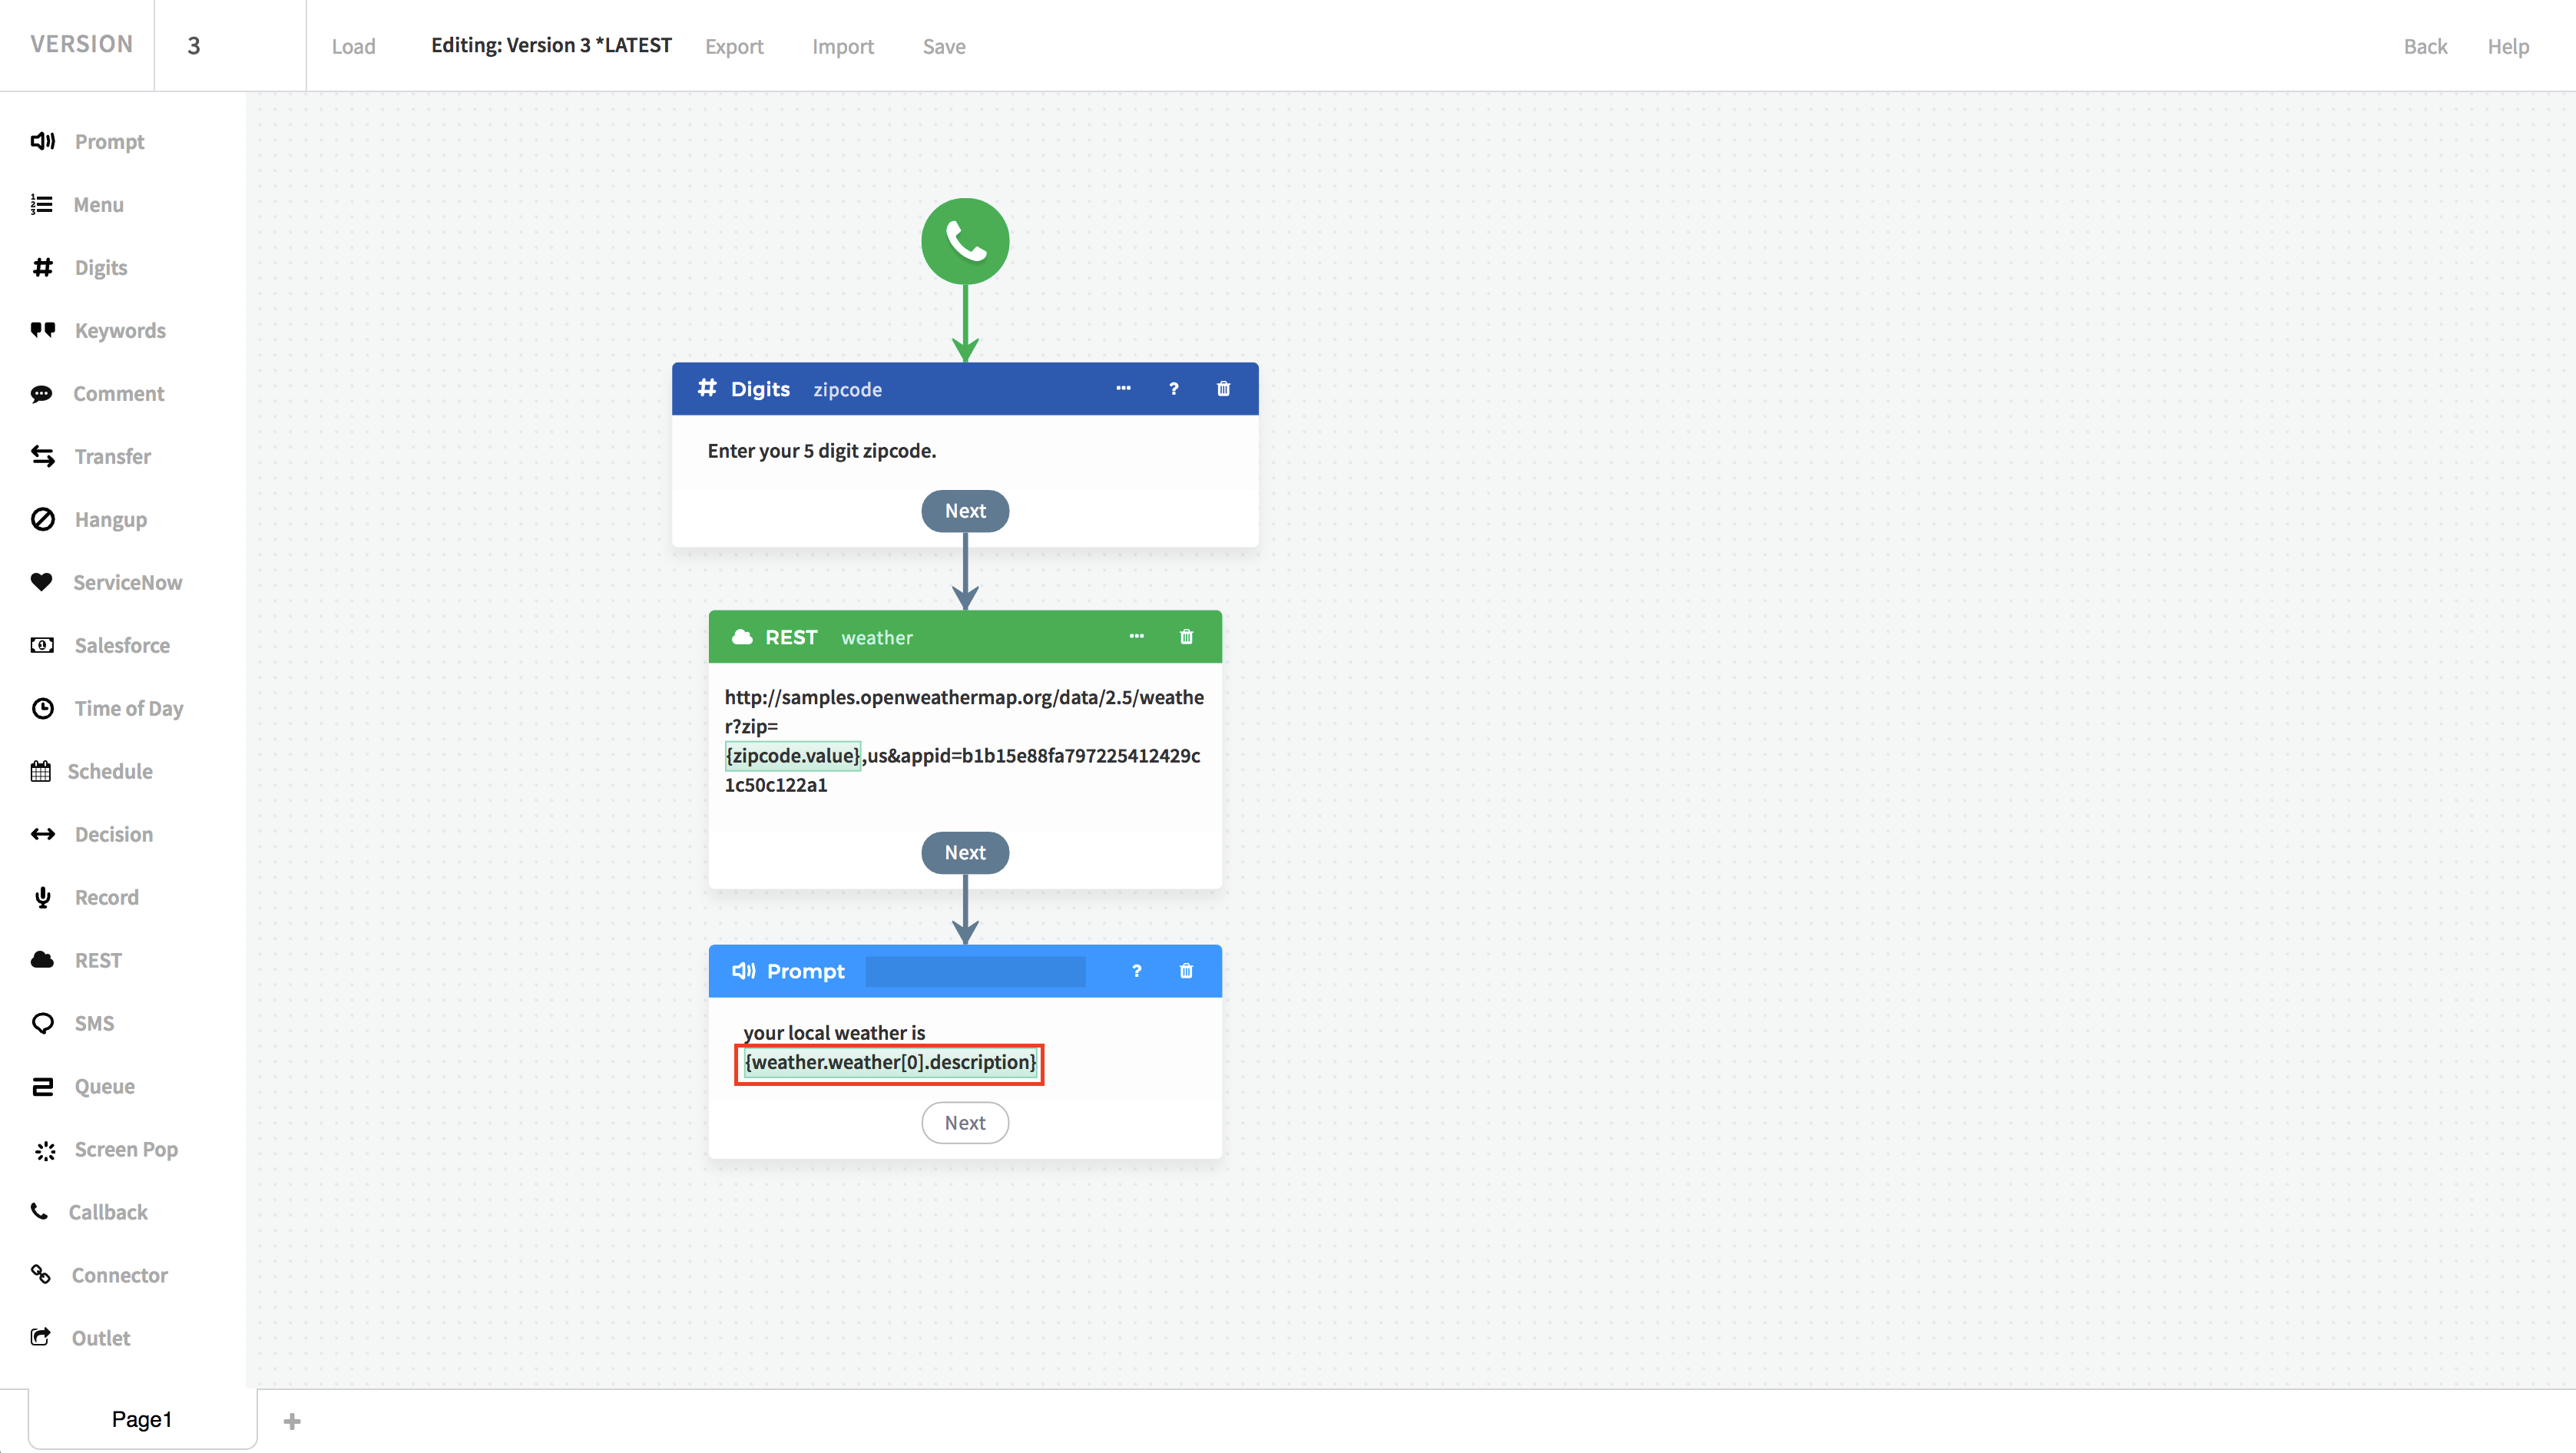Click the Queue icon in sidebar
The width and height of the screenshot is (2576, 1453).
coord(42,1085)
